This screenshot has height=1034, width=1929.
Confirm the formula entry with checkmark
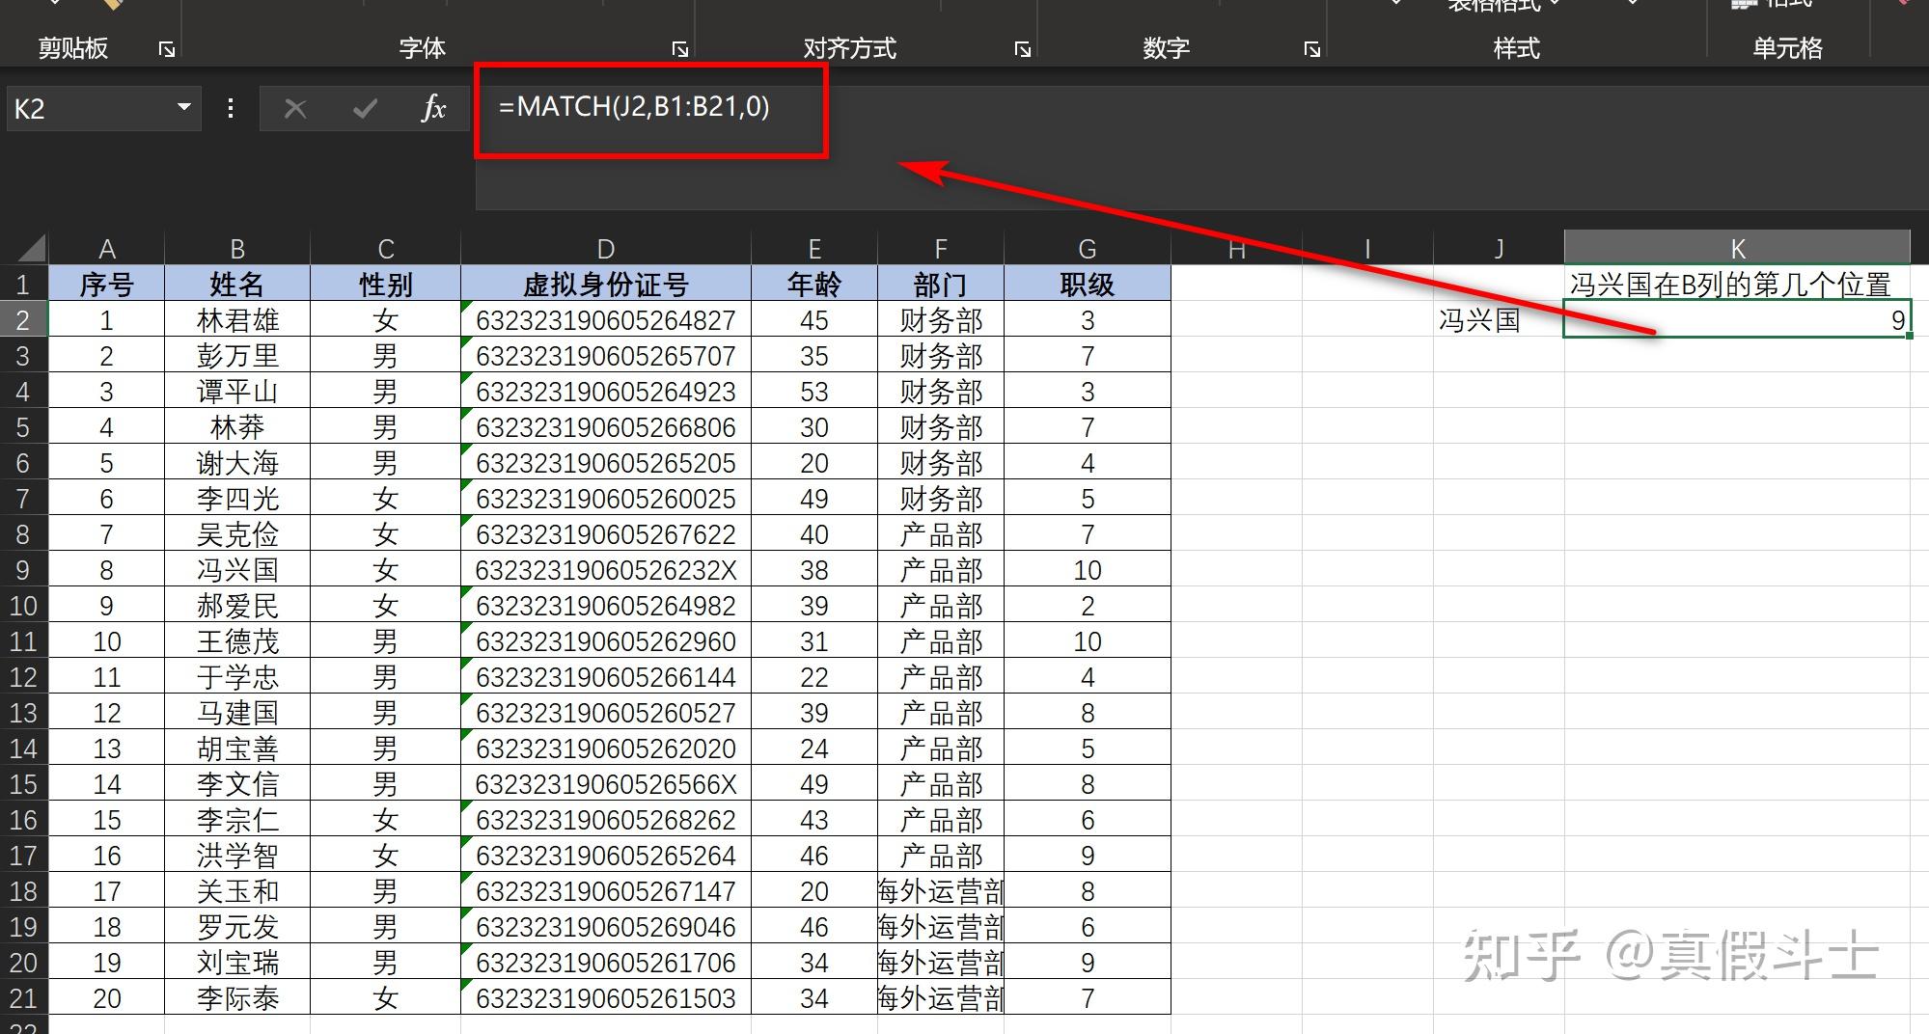tap(365, 109)
